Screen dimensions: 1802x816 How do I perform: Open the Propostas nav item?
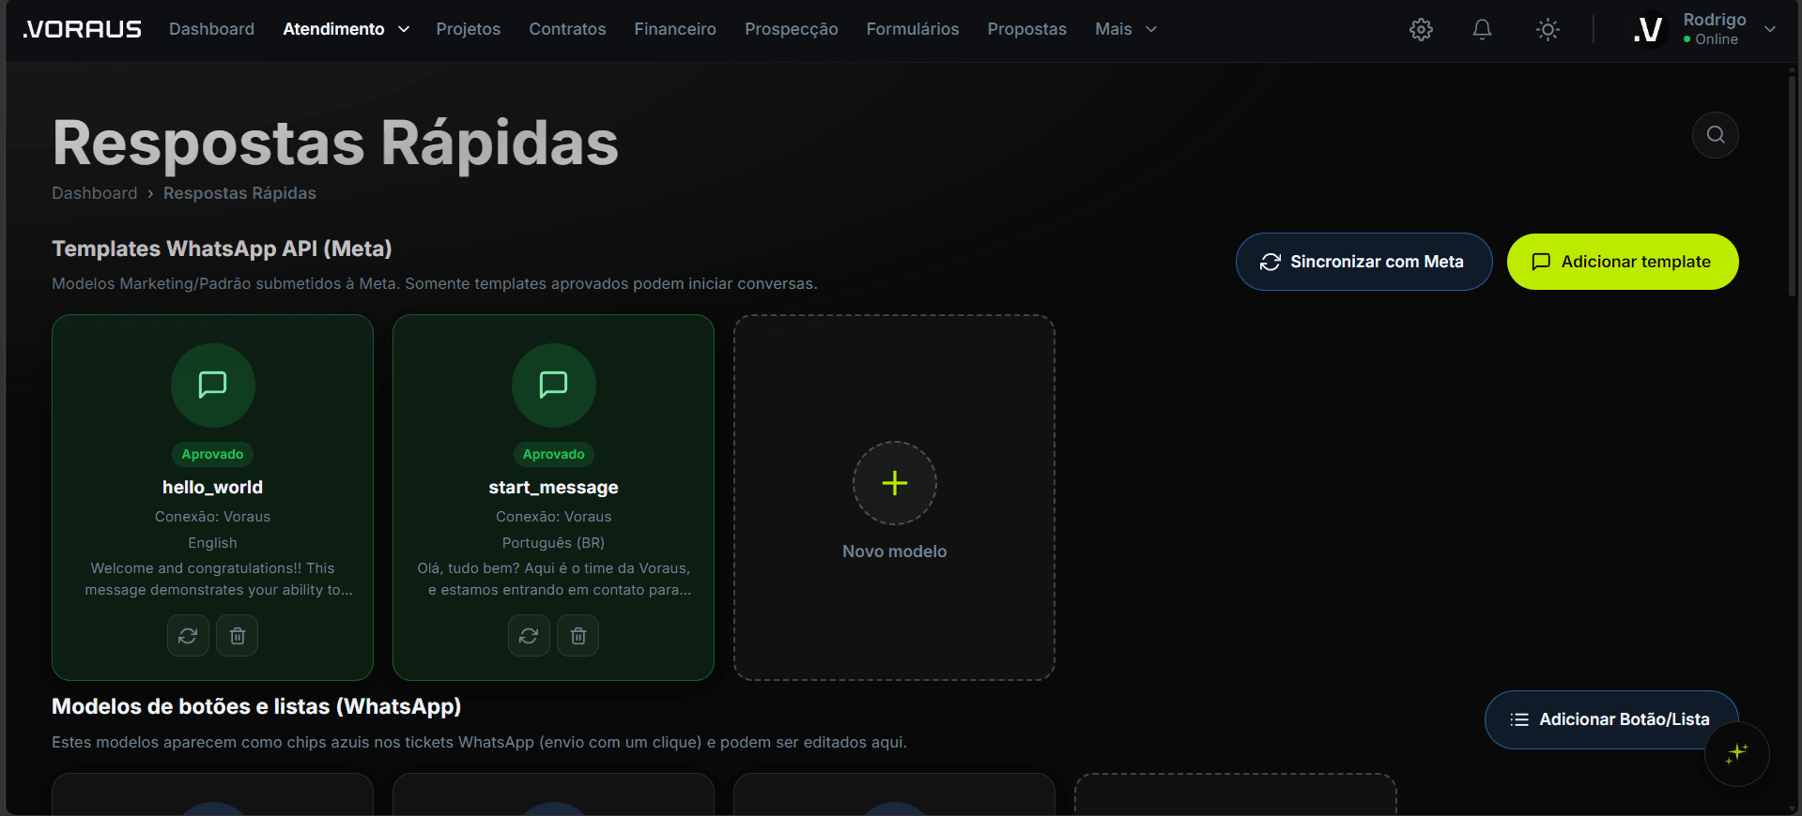click(1027, 29)
